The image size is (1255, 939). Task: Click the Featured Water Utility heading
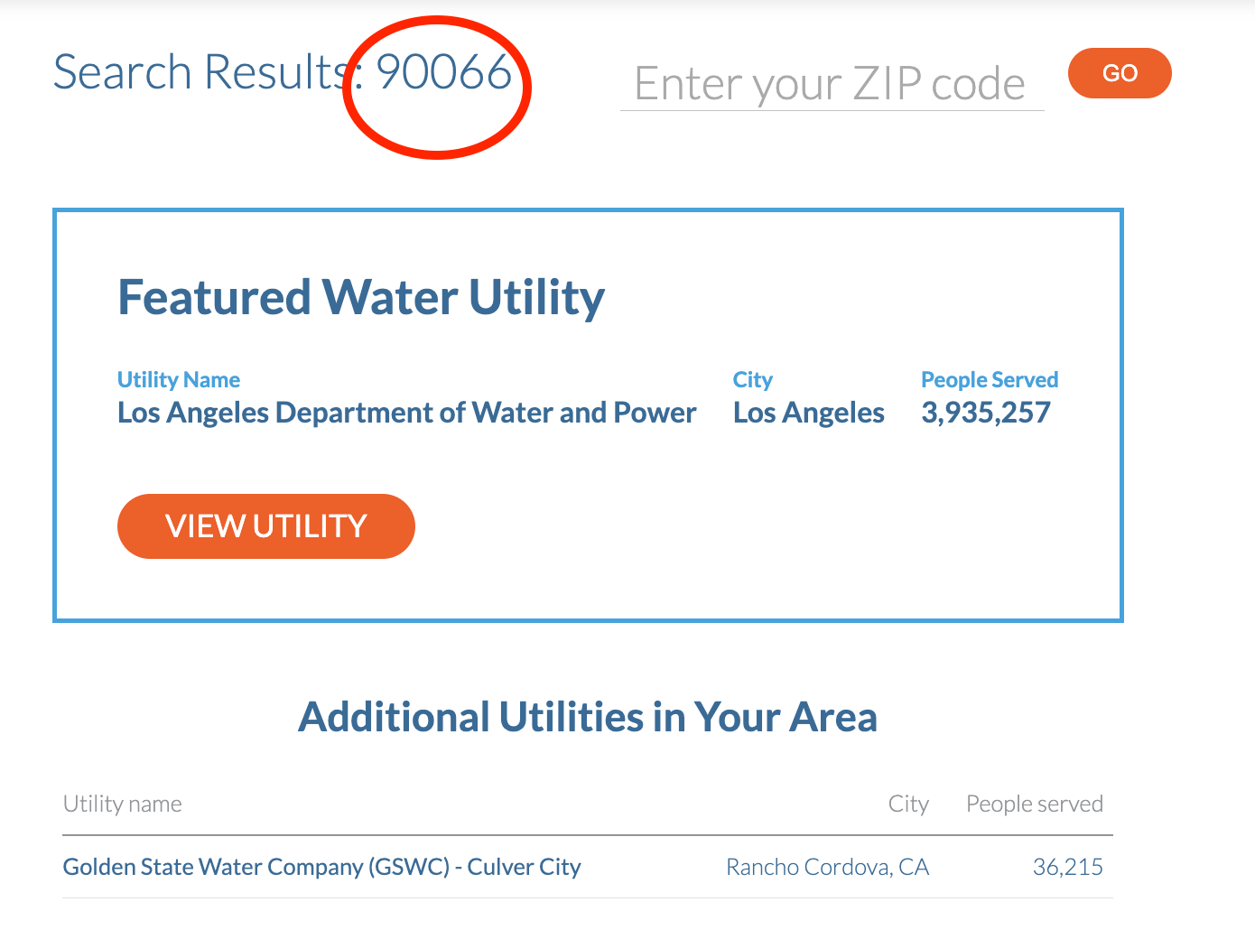361,297
